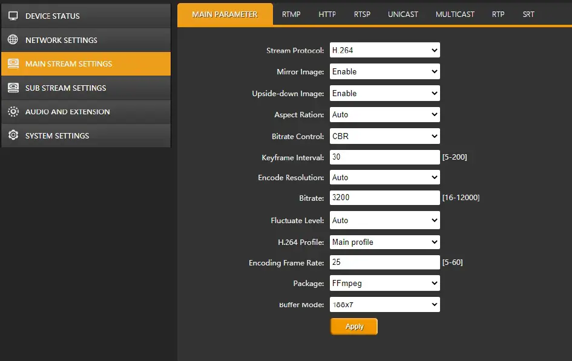The image size is (572, 361).
Task: Click the Encoding Frame Rate input field
Action: (x=384, y=262)
